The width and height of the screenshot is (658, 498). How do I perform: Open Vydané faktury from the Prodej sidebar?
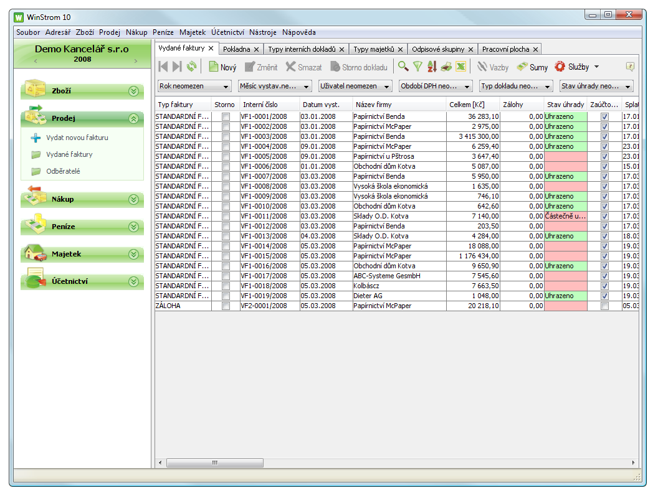point(69,154)
